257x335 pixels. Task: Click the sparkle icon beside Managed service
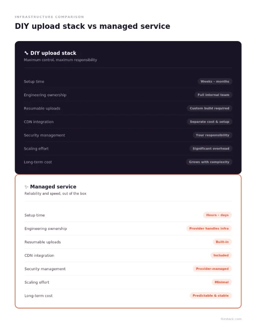(x=26, y=187)
